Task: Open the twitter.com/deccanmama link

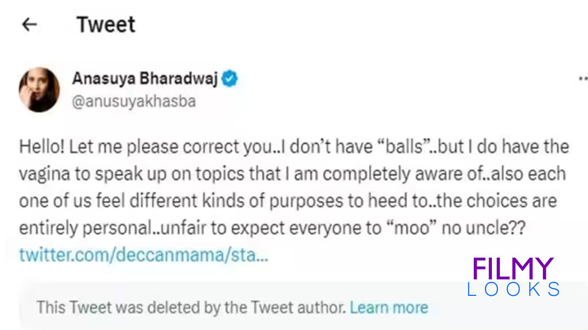Action: 144,255
